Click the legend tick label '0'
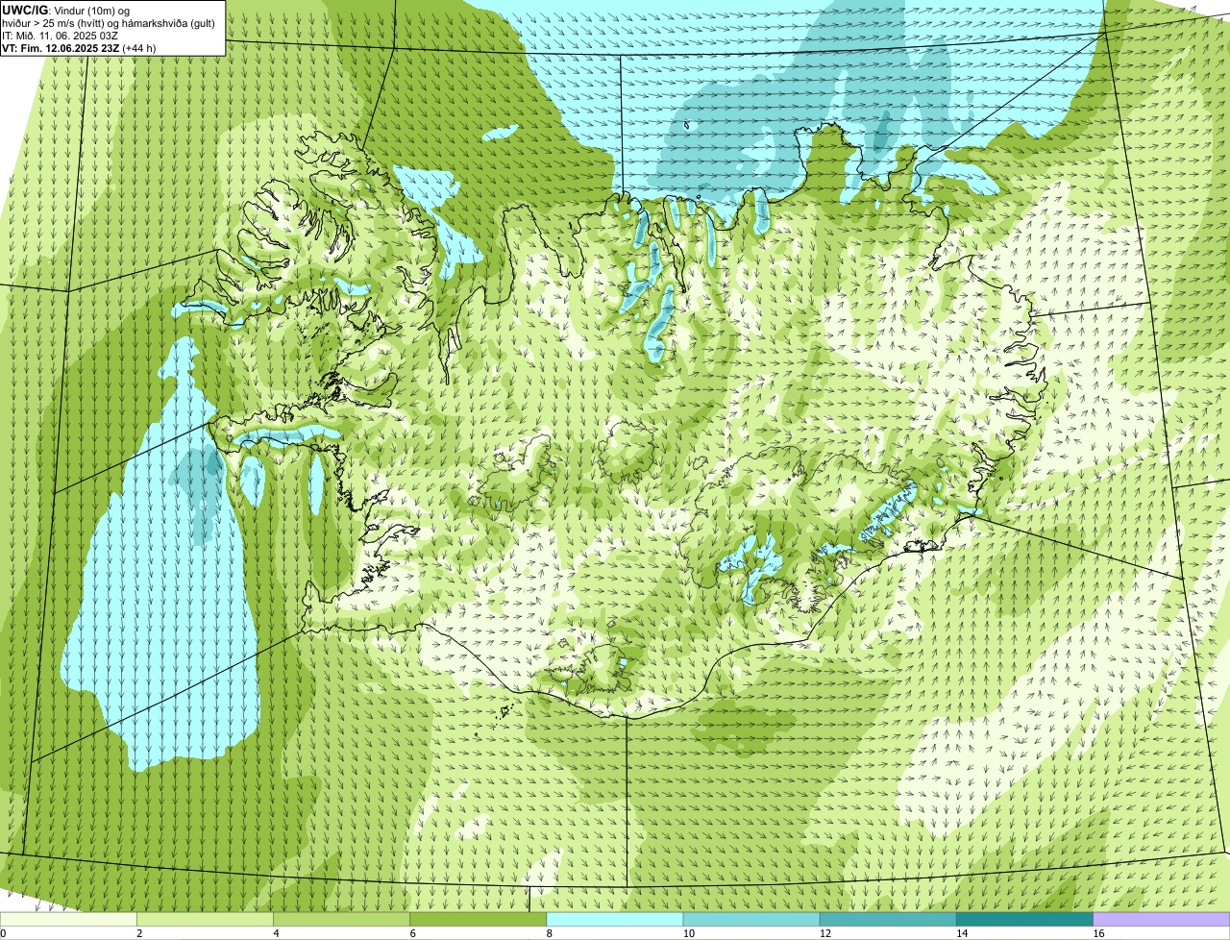This screenshot has width=1230, height=940. pyautogui.click(x=4, y=932)
